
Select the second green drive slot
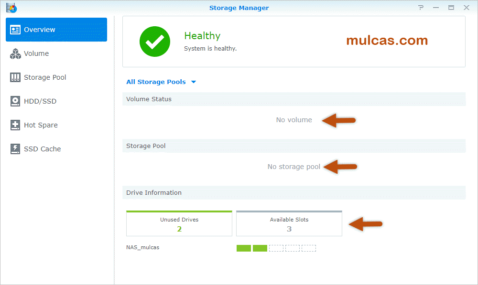point(260,248)
